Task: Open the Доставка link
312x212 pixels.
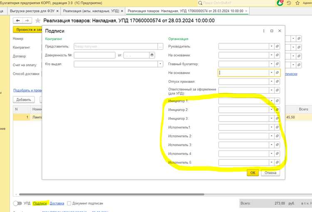Action: point(57,203)
